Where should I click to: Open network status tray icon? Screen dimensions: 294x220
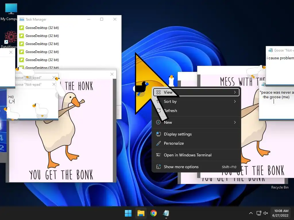click(x=259, y=213)
